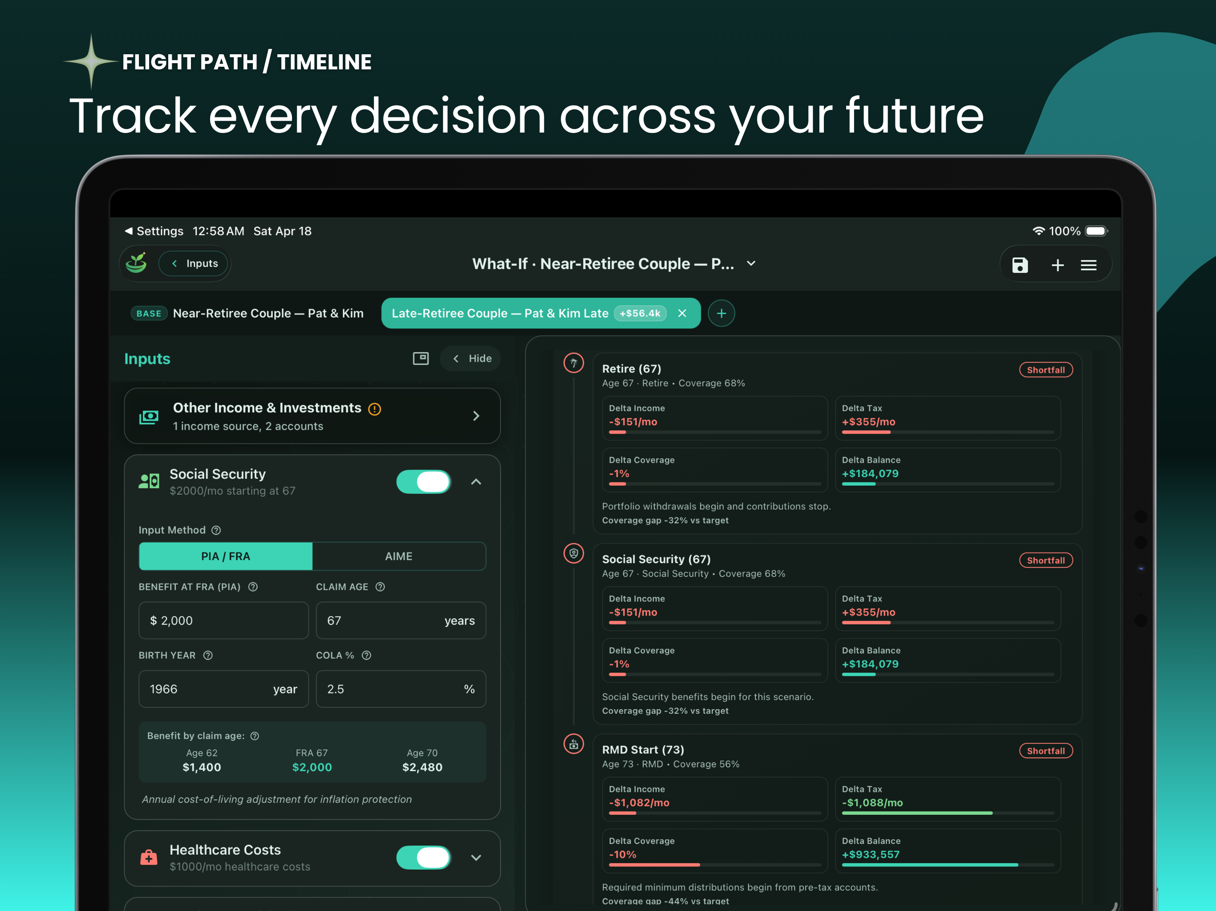Select the PIA / FRA input method

pos(225,556)
